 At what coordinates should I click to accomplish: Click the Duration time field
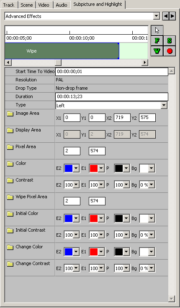pos(112,97)
